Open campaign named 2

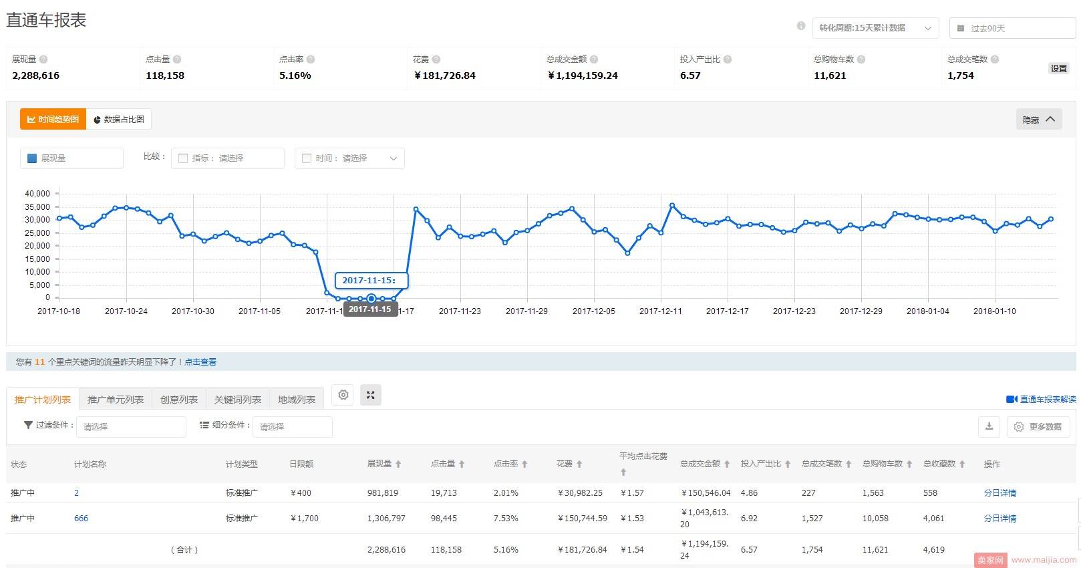76,492
